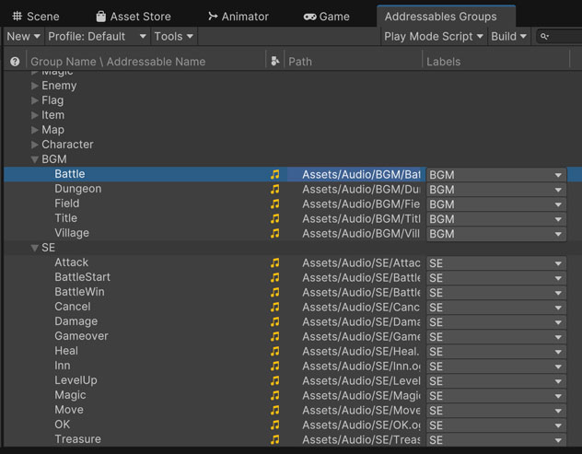The width and height of the screenshot is (582, 454).
Task: Expand the Map group
Action: pos(35,130)
